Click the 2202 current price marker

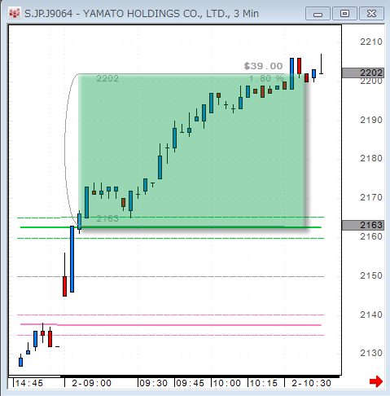363,73
